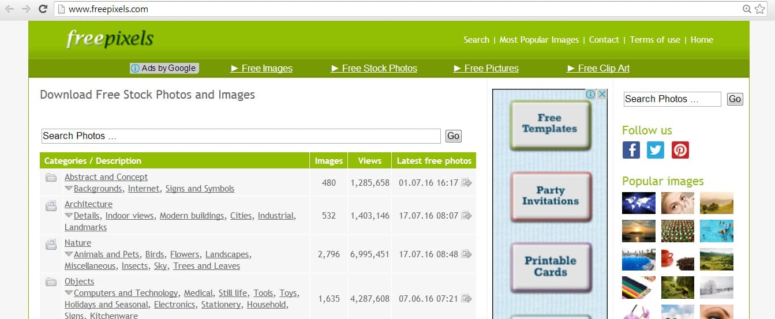Reload the page with the refresh icon
The width and height of the screenshot is (775, 319).
(43, 9)
